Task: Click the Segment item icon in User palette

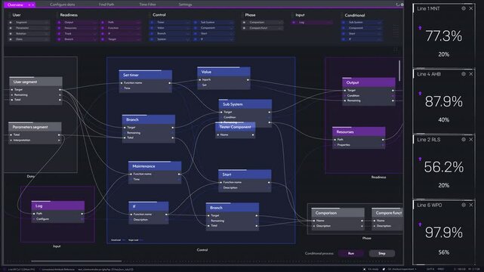Action: tap(11, 23)
